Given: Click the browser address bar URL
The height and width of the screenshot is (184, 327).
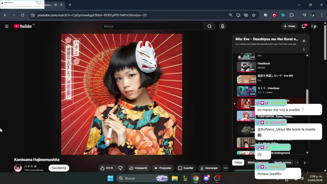Looking at the screenshot, I should pos(92,15).
